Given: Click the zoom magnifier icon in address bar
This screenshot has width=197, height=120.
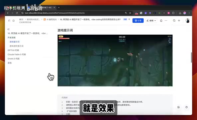Looking at the screenshot, I should click(x=126, y=13).
